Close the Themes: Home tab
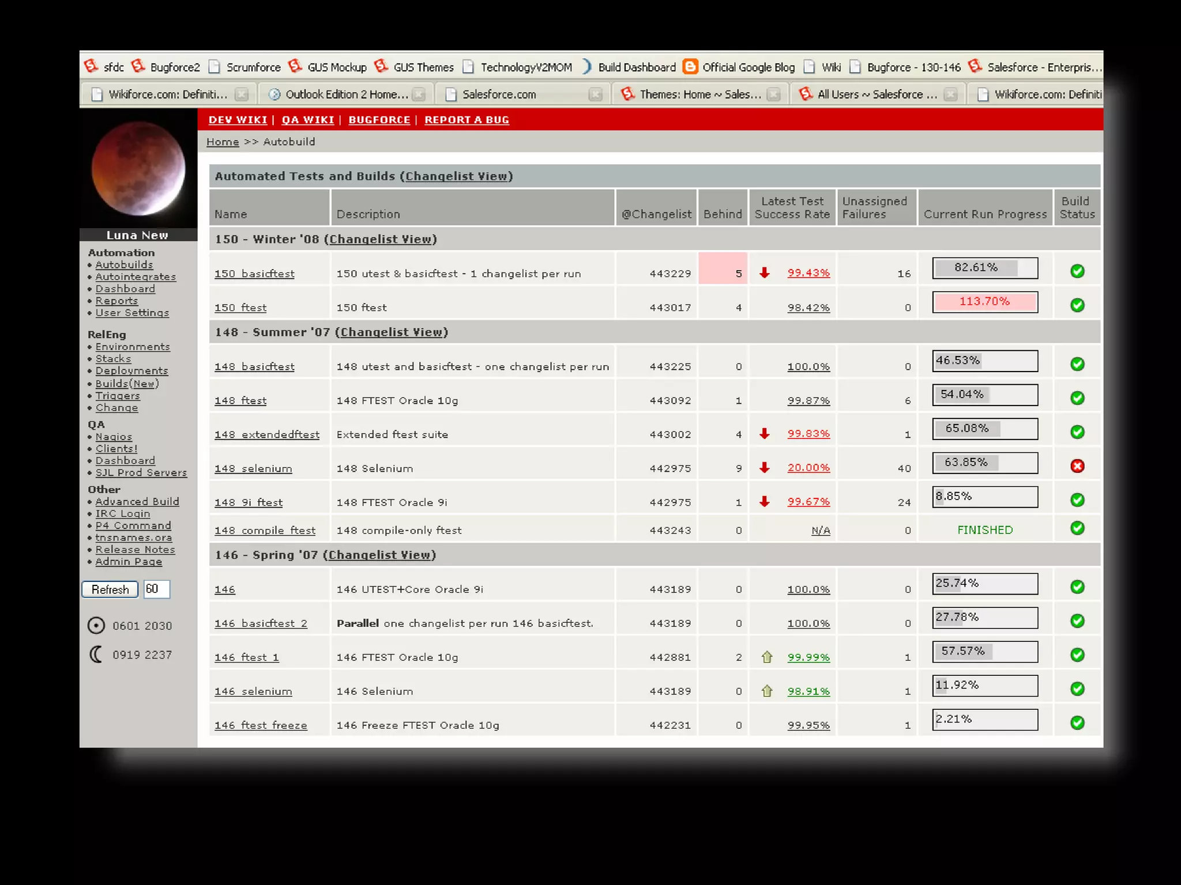This screenshot has height=885, width=1181. tap(774, 94)
